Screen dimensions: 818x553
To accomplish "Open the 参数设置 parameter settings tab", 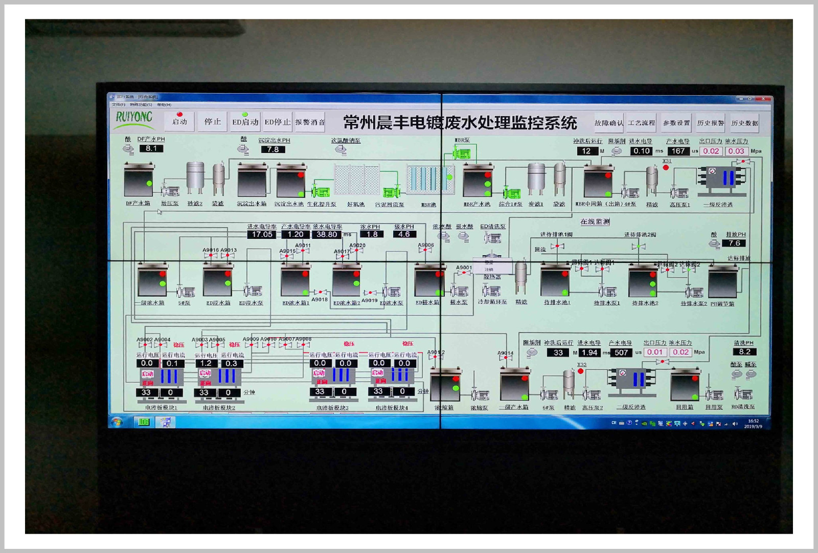I will point(676,123).
